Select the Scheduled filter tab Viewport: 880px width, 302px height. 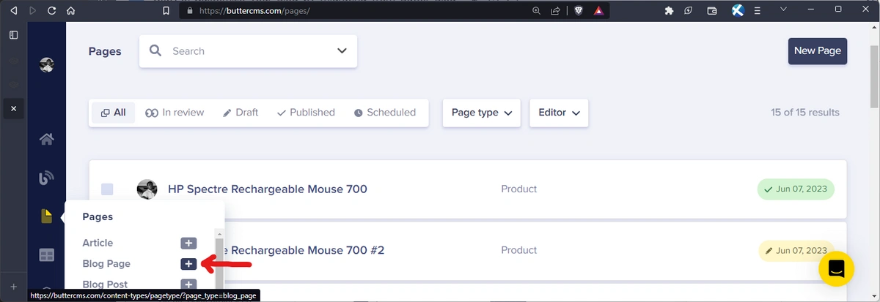point(385,113)
